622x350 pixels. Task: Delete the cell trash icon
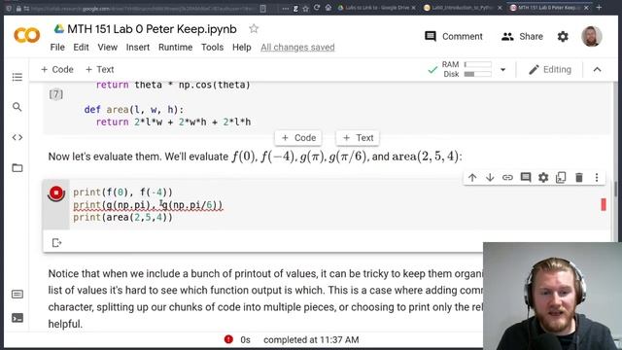(579, 177)
